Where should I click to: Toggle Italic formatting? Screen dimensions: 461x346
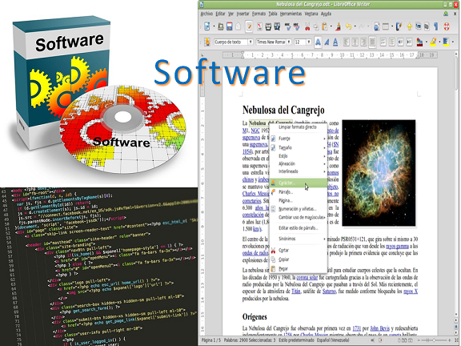pos(327,42)
